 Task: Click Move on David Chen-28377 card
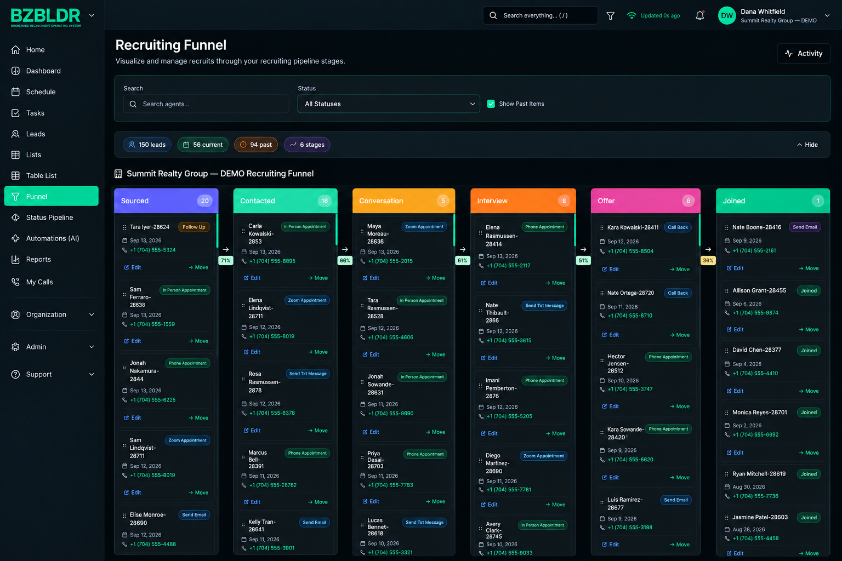[x=809, y=391]
